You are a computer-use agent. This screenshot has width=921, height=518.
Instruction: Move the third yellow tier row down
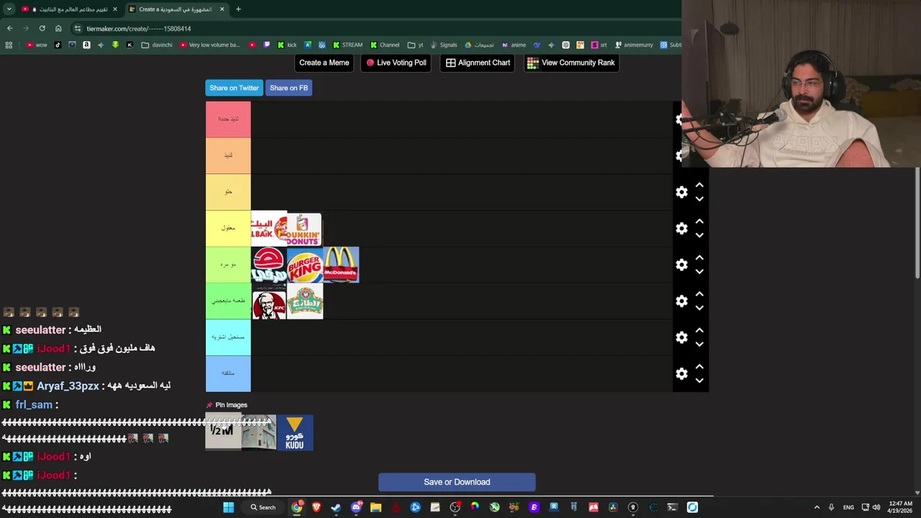[x=699, y=199]
